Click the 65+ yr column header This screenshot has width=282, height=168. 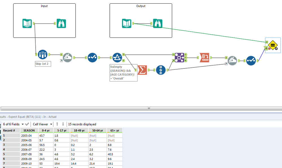[x=115, y=131]
